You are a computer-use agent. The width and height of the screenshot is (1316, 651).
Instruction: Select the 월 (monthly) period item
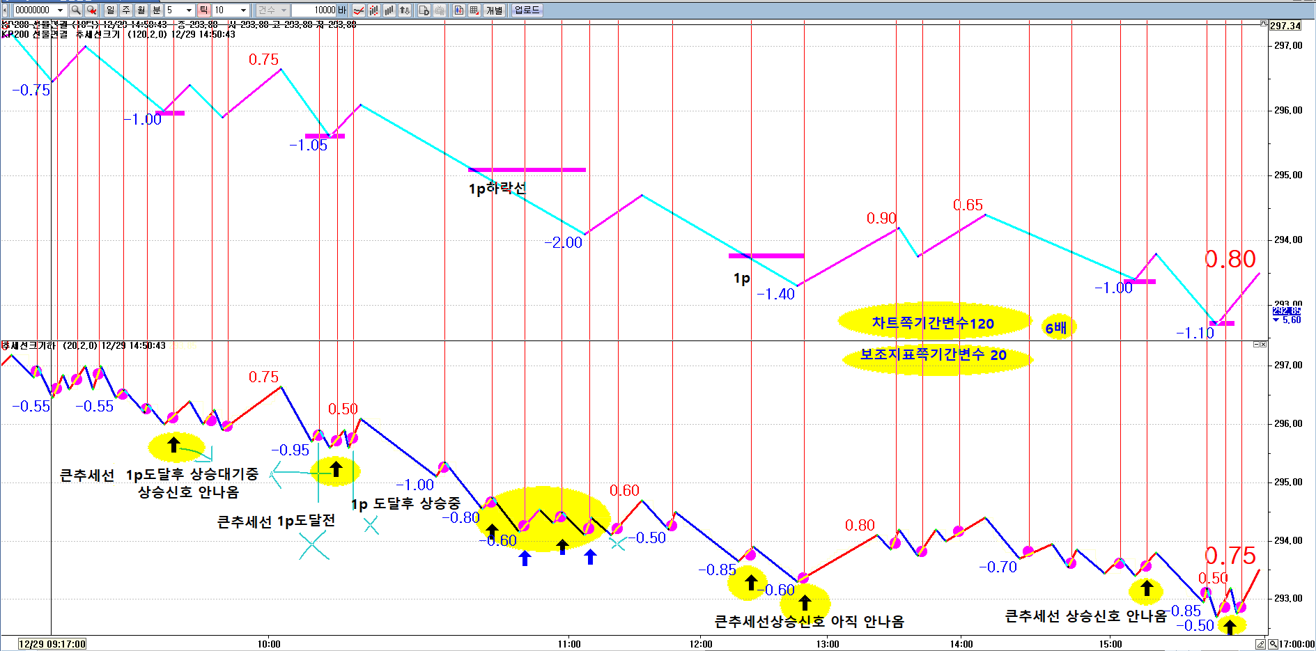pos(141,10)
